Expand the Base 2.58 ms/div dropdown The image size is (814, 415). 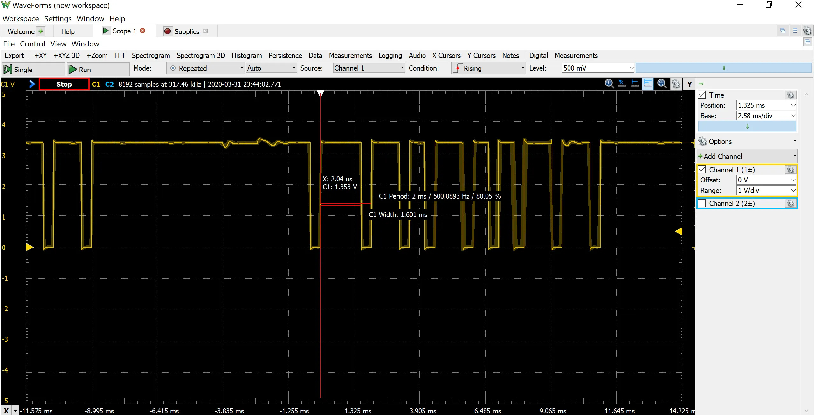pos(793,116)
